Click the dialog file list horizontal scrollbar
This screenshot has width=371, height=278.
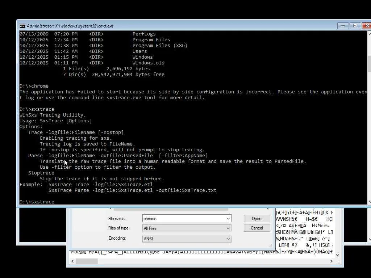[x=171, y=209]
